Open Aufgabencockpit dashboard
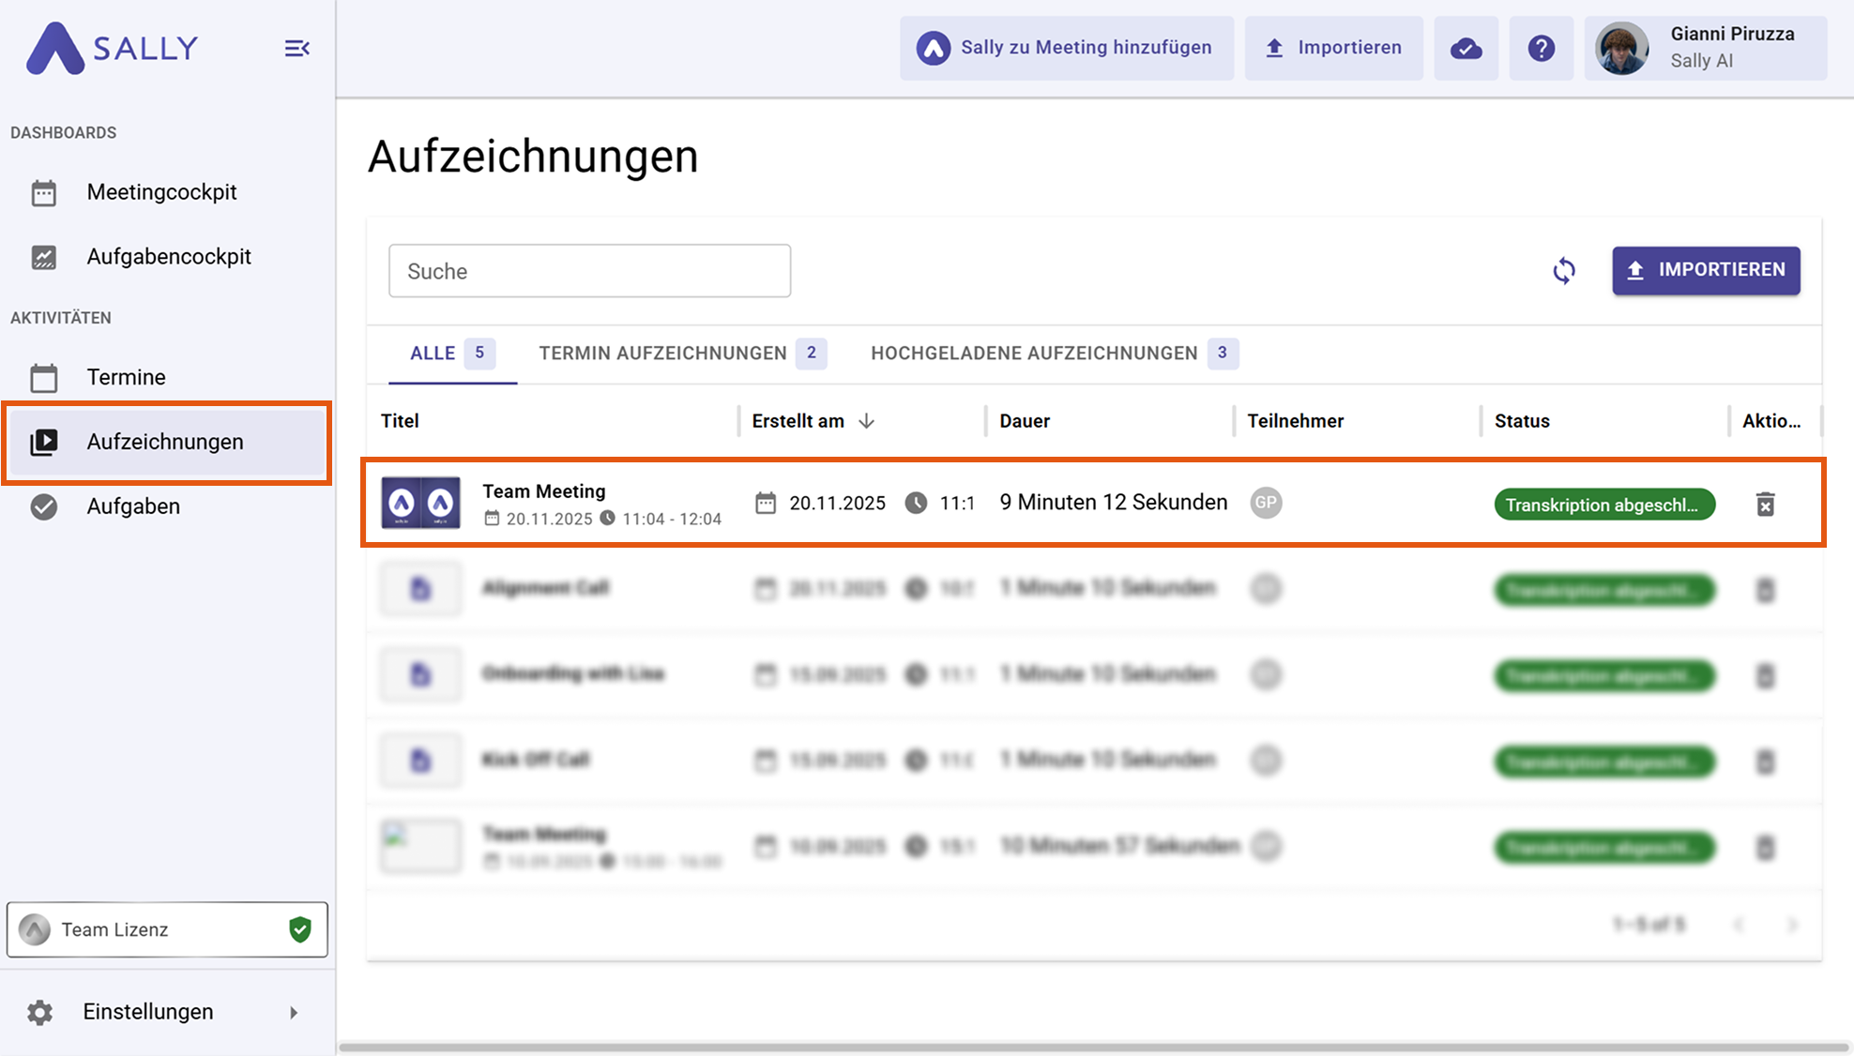Image resolution: width=1854 pixels, height=1056 pixels. [169, 257]
